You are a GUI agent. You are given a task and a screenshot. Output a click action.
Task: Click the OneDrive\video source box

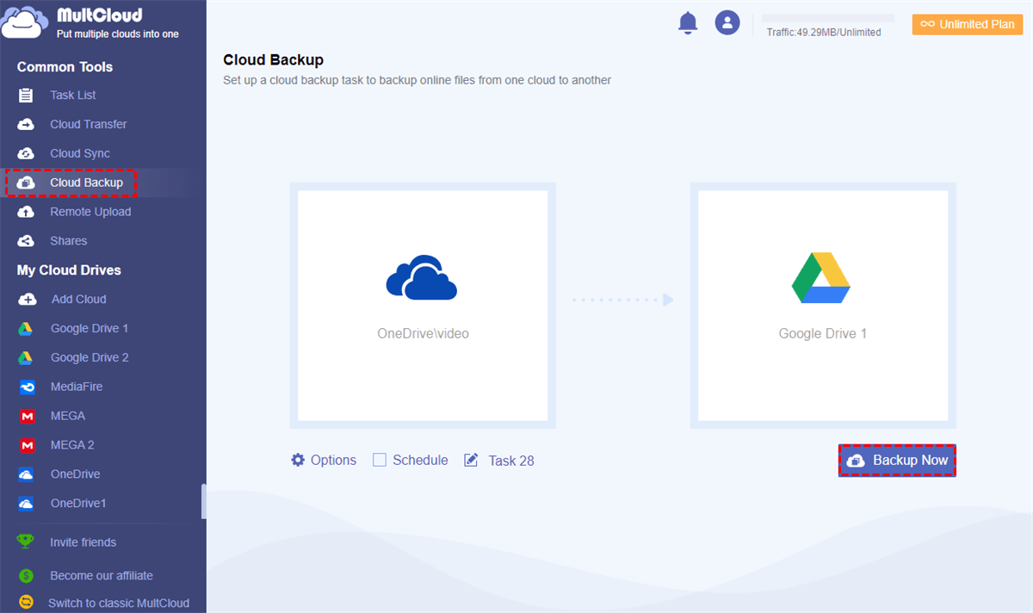[x=423, y=306]
